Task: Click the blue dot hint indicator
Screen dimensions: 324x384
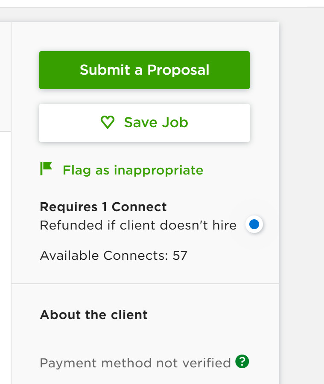Action: [x=254, y=224]
